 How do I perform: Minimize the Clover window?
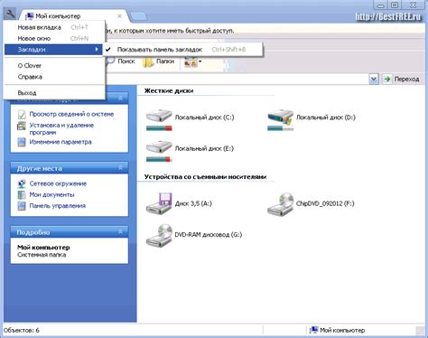pyautogui.click(x=380, y=5)
